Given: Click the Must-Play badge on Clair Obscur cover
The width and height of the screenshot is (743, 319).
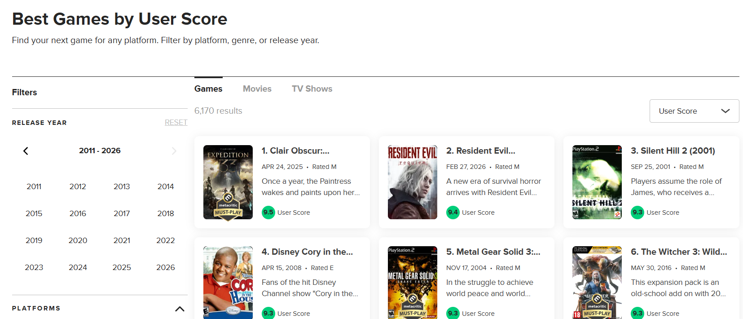Looking at the screenshot, I should pyautogui.click(x=228, y=207).
